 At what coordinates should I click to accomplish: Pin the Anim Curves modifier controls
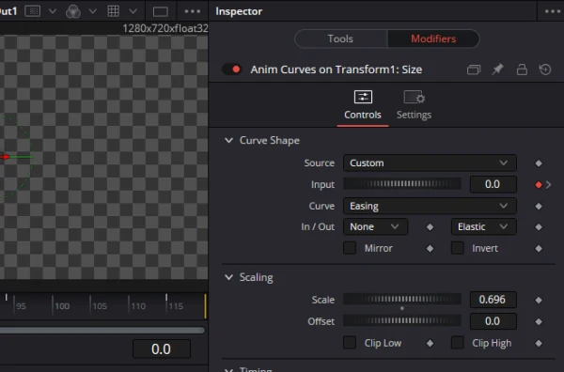pos(497,69)
